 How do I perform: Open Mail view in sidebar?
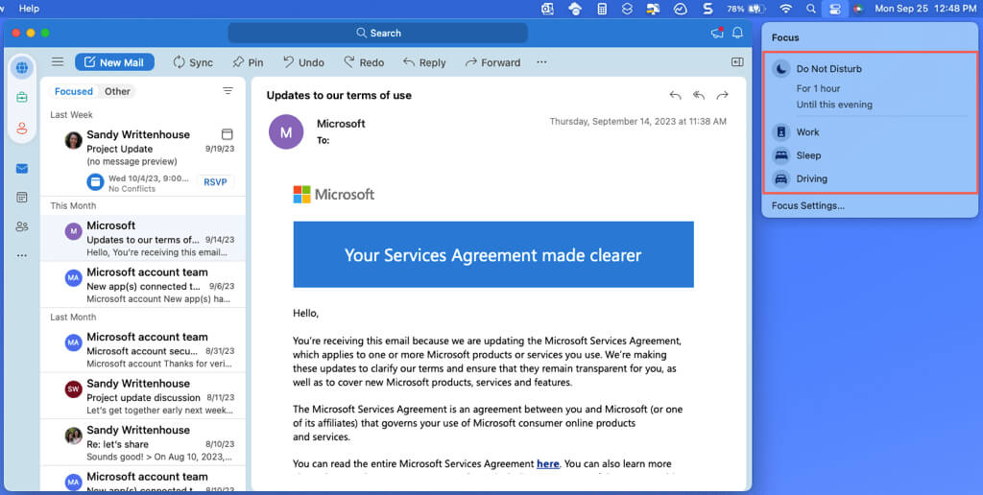click(22, 169)
